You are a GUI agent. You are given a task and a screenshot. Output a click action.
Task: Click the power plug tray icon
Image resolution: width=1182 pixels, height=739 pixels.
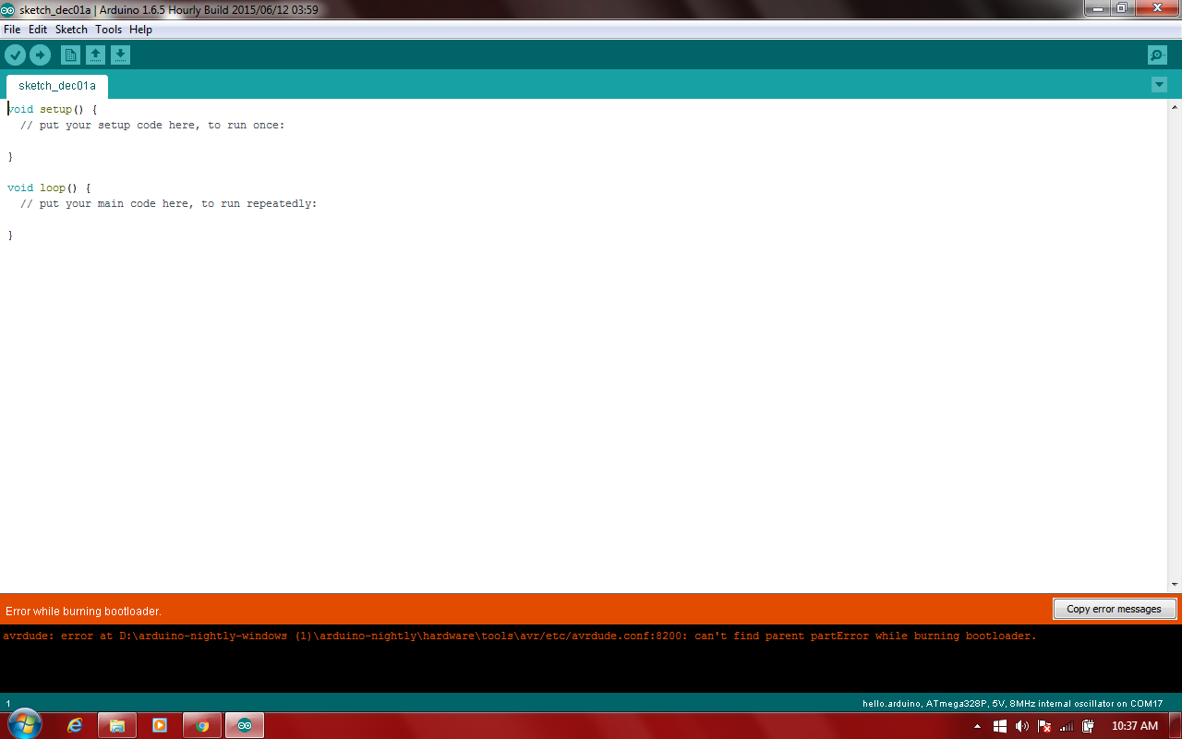point(1089,726)
